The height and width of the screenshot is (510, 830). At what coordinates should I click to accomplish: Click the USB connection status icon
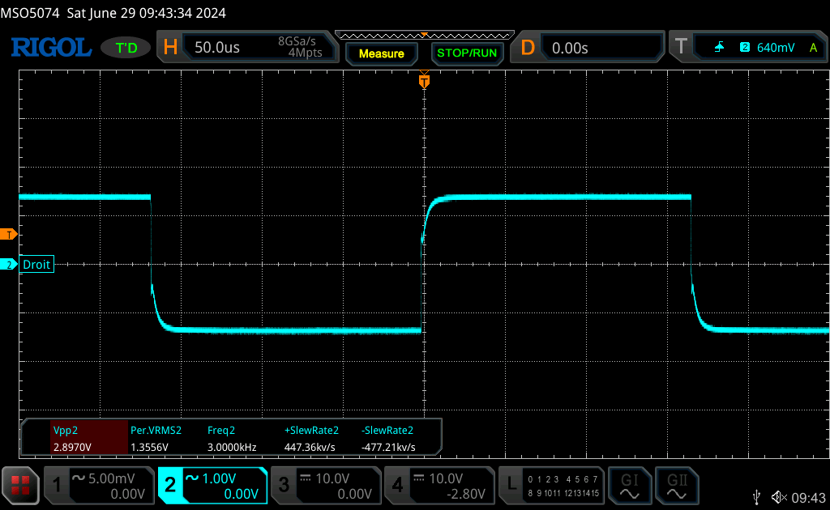pyautogui.click(x=757, y=497)
